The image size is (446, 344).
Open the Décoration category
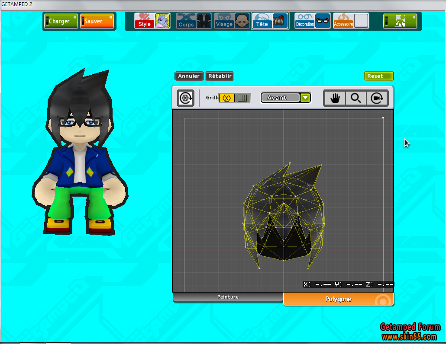305,21
